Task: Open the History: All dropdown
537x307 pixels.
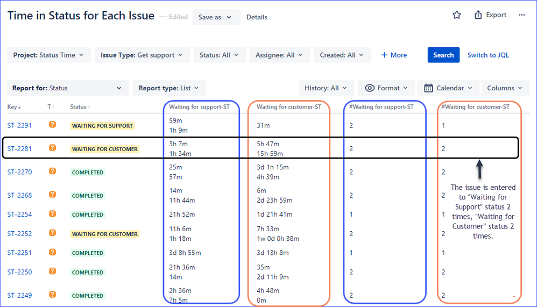Action: pyautogui.click(x=327, y=88)
